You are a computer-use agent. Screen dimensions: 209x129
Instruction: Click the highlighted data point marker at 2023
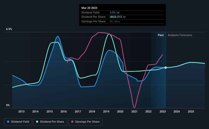[x=165, y=68]
